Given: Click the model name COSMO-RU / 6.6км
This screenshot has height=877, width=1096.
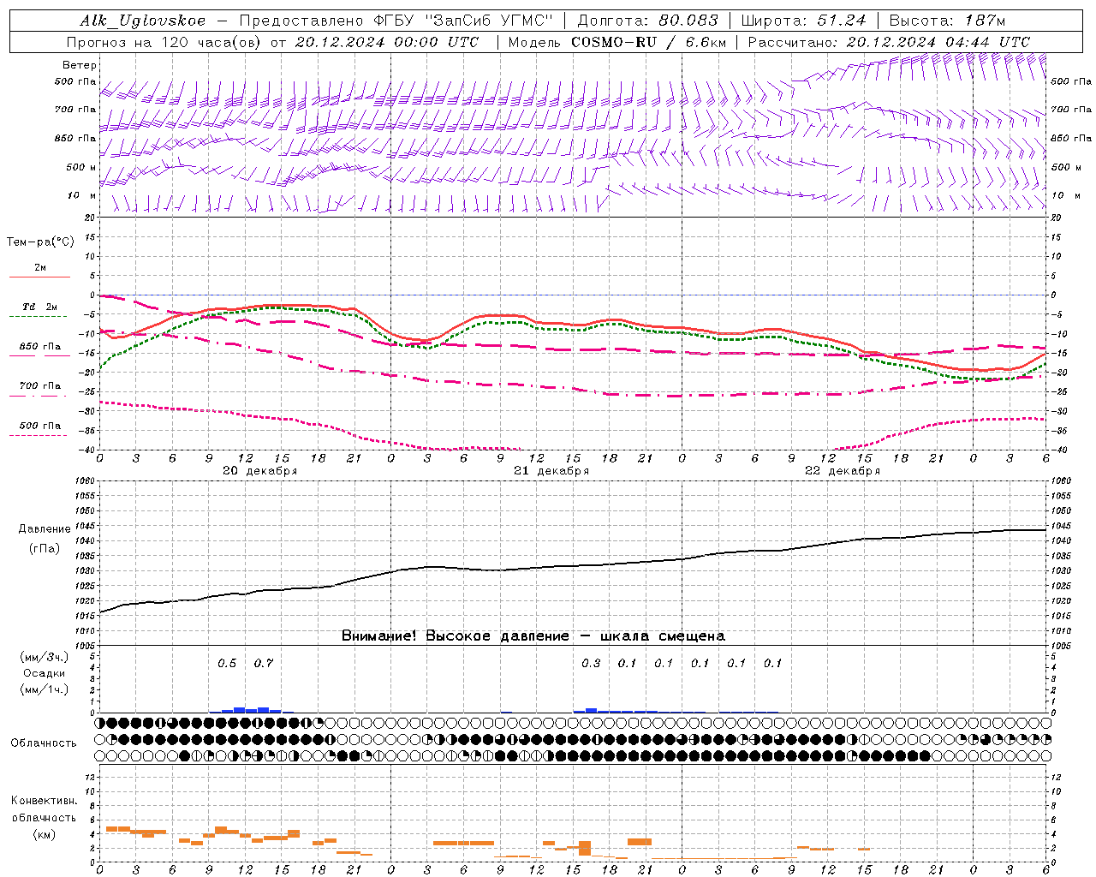Looking at the screenshot, I should pos(649,42).
